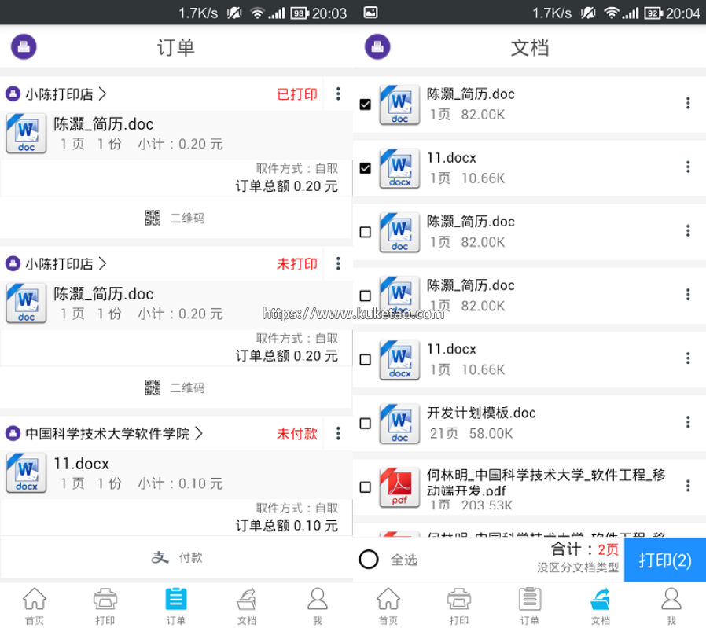706x628 pixels.
Task: Go to 打印 tab on the Documents screen
Action: tap(459, 606)
